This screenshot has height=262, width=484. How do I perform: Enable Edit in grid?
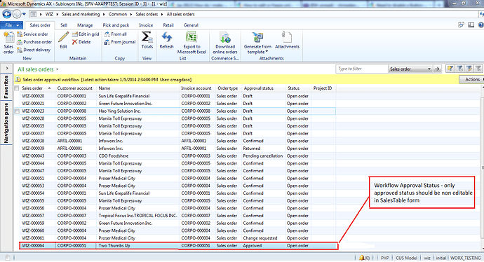click(x=86, y=34)
